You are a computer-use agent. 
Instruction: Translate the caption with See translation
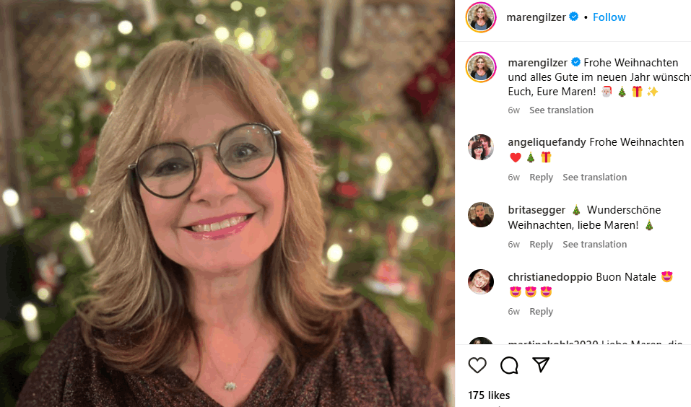561,110
